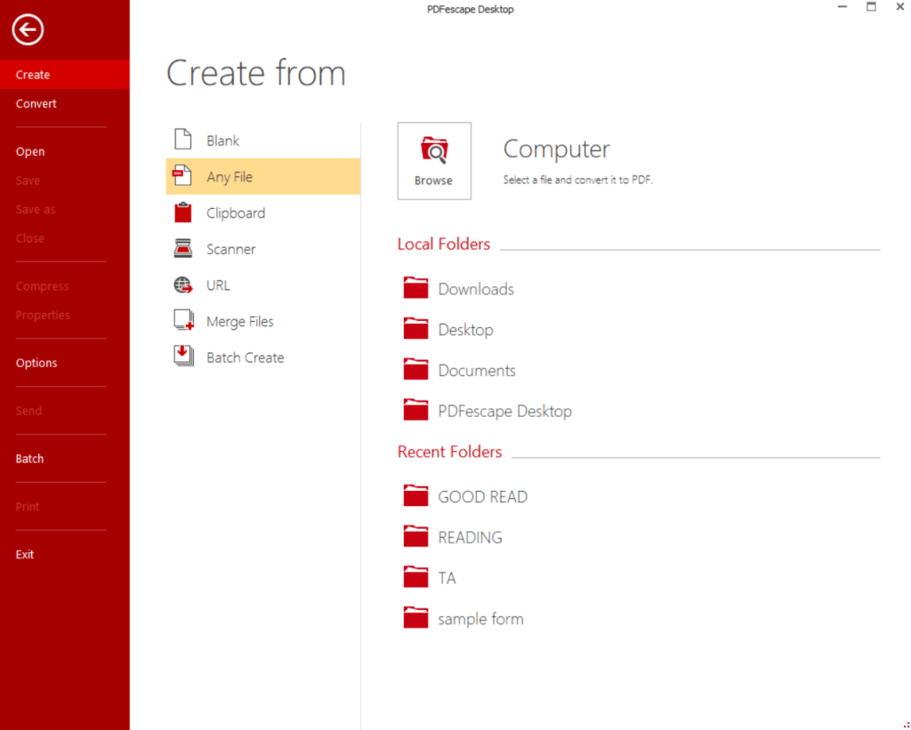
Task: Pick the URL option label
Action: [x=219, y=285]
